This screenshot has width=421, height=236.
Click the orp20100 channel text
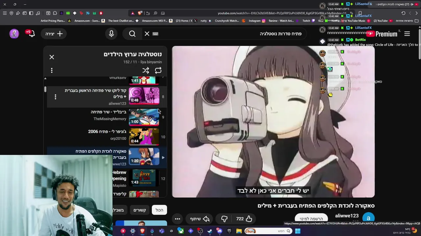118,138
